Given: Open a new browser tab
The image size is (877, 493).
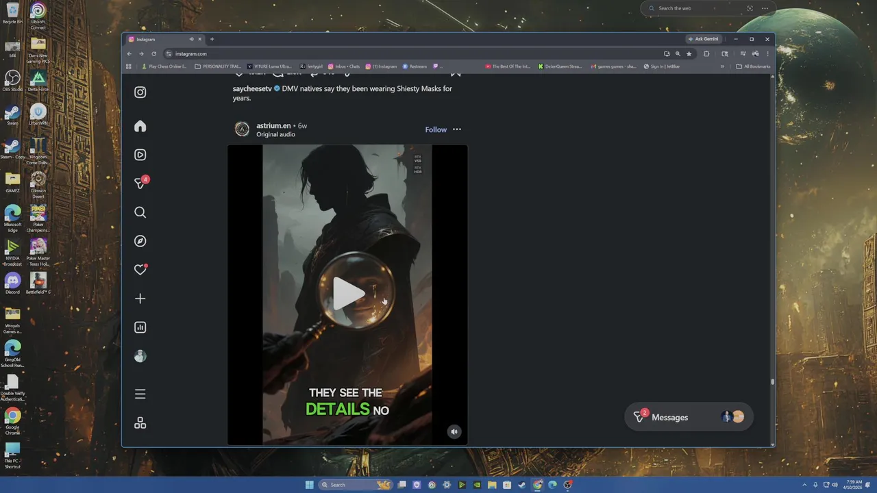Looking at the screenshot, I should click(x=212, y=39).
